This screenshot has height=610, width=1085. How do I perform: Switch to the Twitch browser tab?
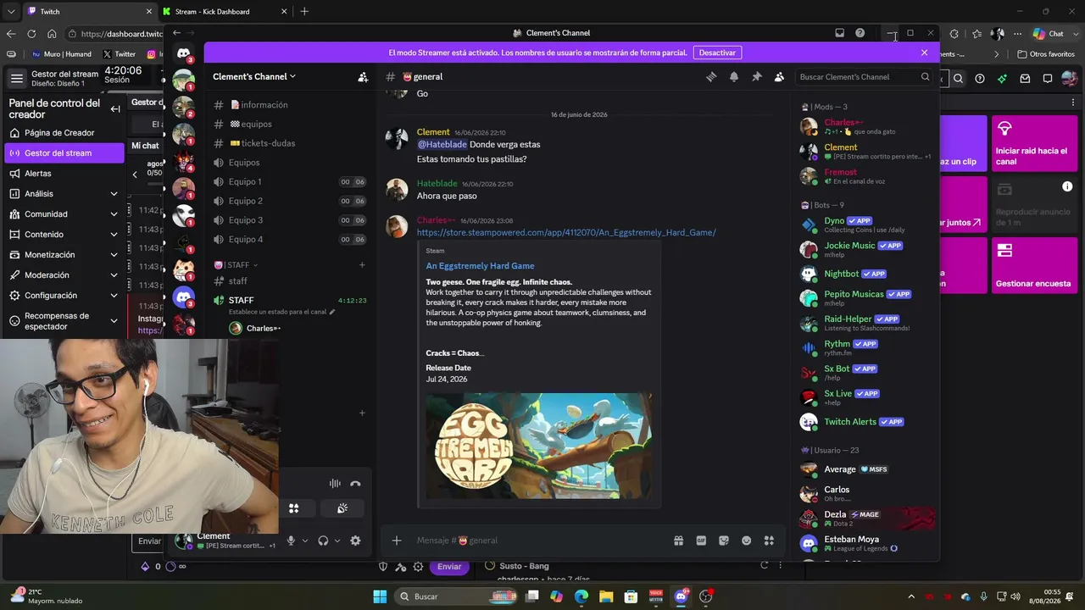pos(89,12)
